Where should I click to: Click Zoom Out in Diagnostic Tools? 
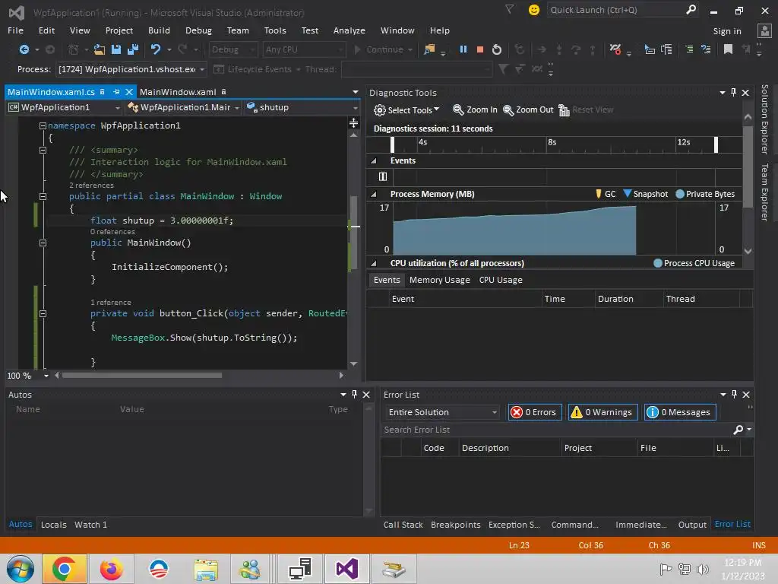tap(528, 109)
